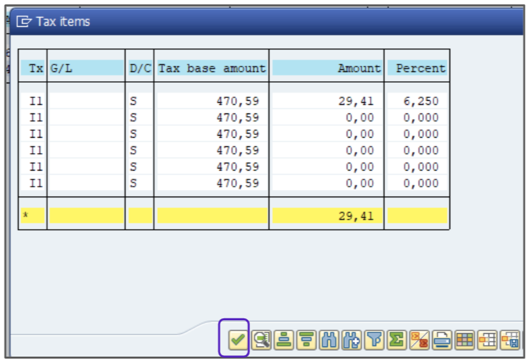
Task: Print the list with the printer icon
Action: pyautogui.click(x=442, y=340)
